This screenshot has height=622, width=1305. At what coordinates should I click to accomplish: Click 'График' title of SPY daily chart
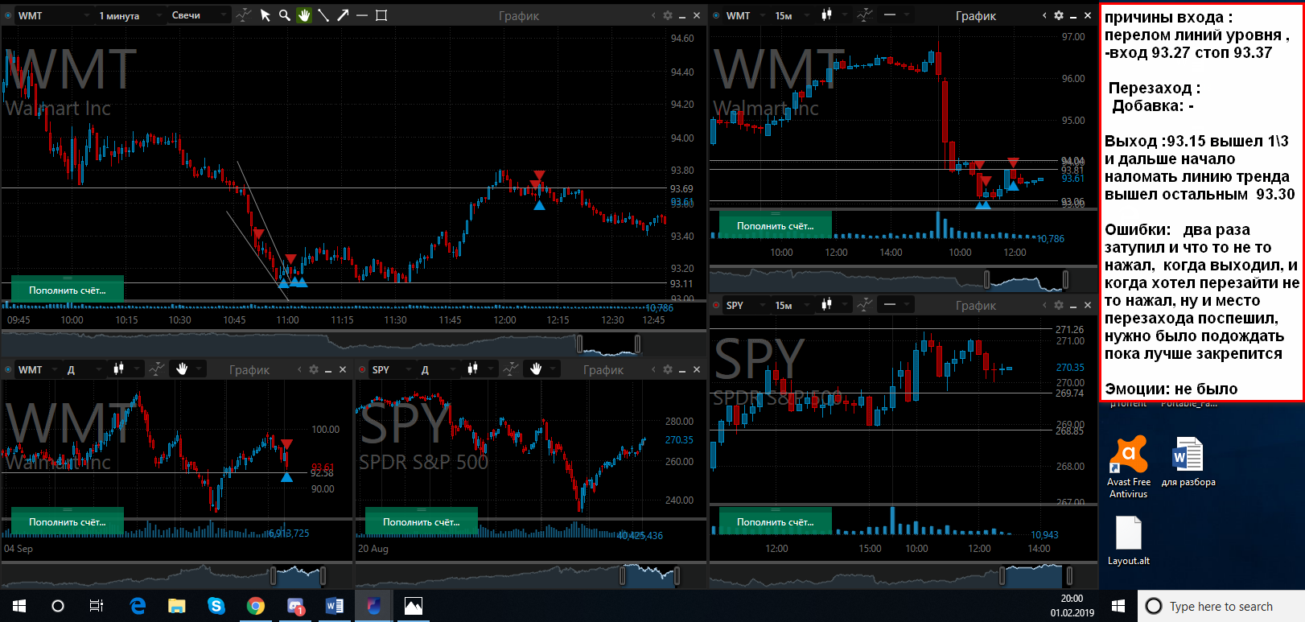pos(603,370)
